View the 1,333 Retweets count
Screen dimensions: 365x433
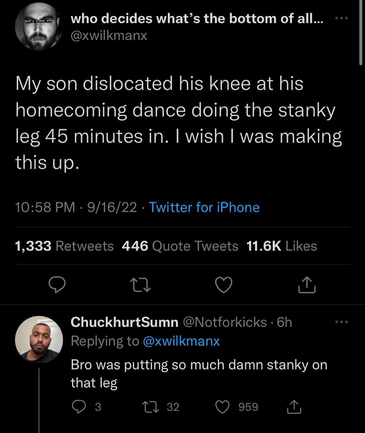click(x=64, y=246)
